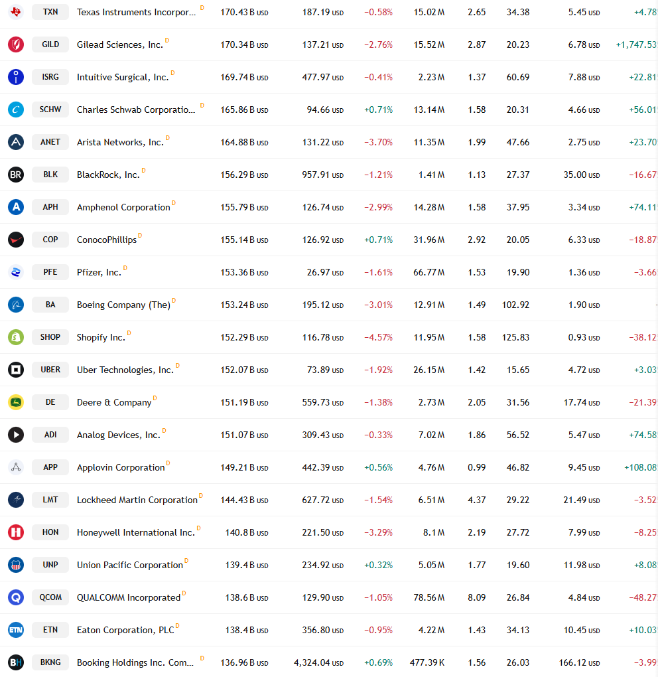The height and width of the screenshot is (677, 658).
Task: Open the LMT ticker badge
Action: pos(50,500)
